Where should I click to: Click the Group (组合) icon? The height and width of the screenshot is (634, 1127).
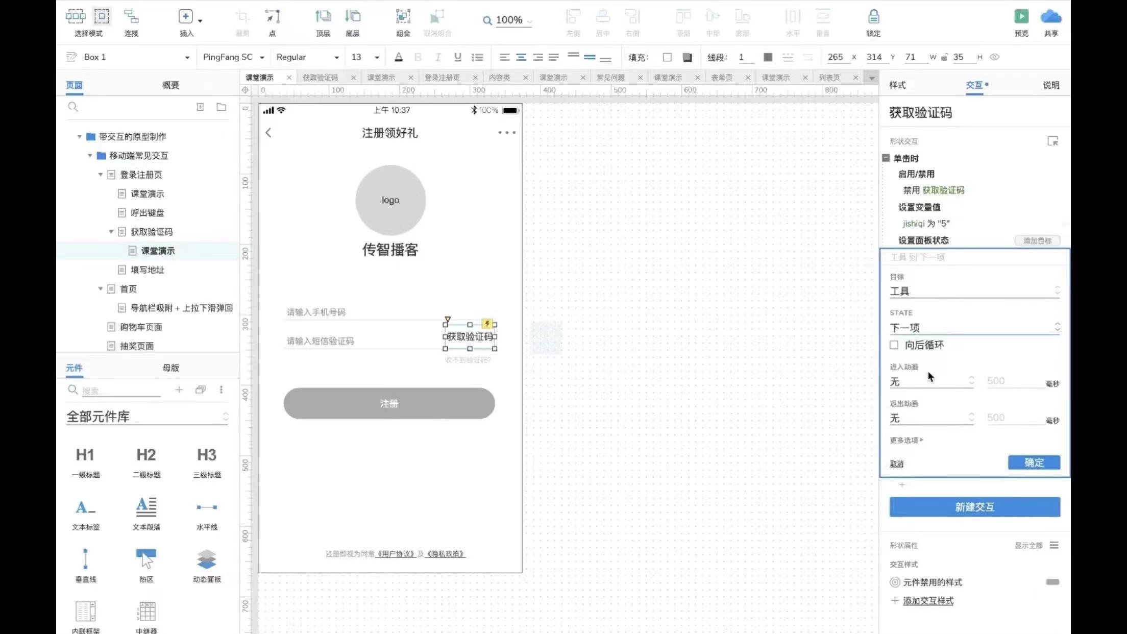[403, 17]
